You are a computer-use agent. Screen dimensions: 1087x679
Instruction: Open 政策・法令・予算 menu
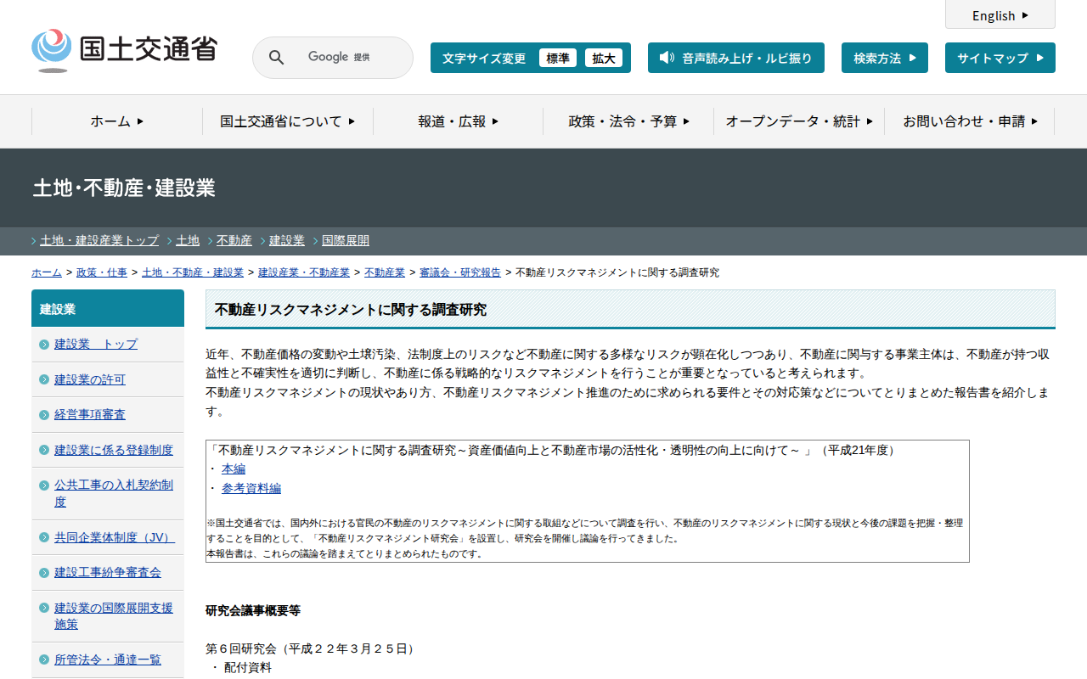(x=629, y=121)
